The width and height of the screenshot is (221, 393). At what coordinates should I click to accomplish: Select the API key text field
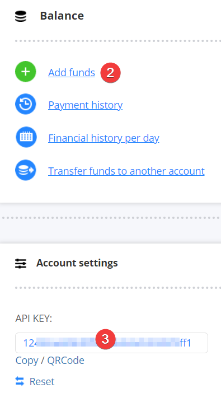111,343
